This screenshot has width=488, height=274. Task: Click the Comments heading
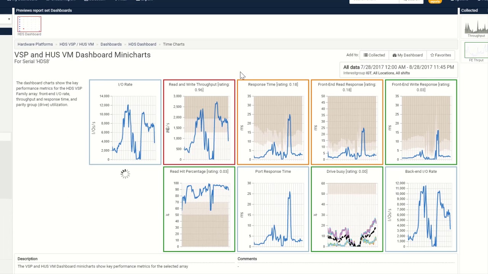pyautogui.click(x=247, y=259)
